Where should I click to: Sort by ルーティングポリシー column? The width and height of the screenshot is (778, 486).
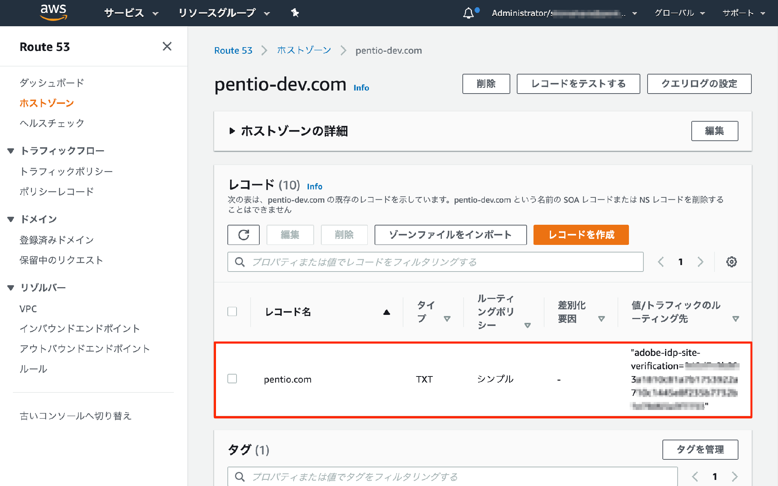[527, 326]
